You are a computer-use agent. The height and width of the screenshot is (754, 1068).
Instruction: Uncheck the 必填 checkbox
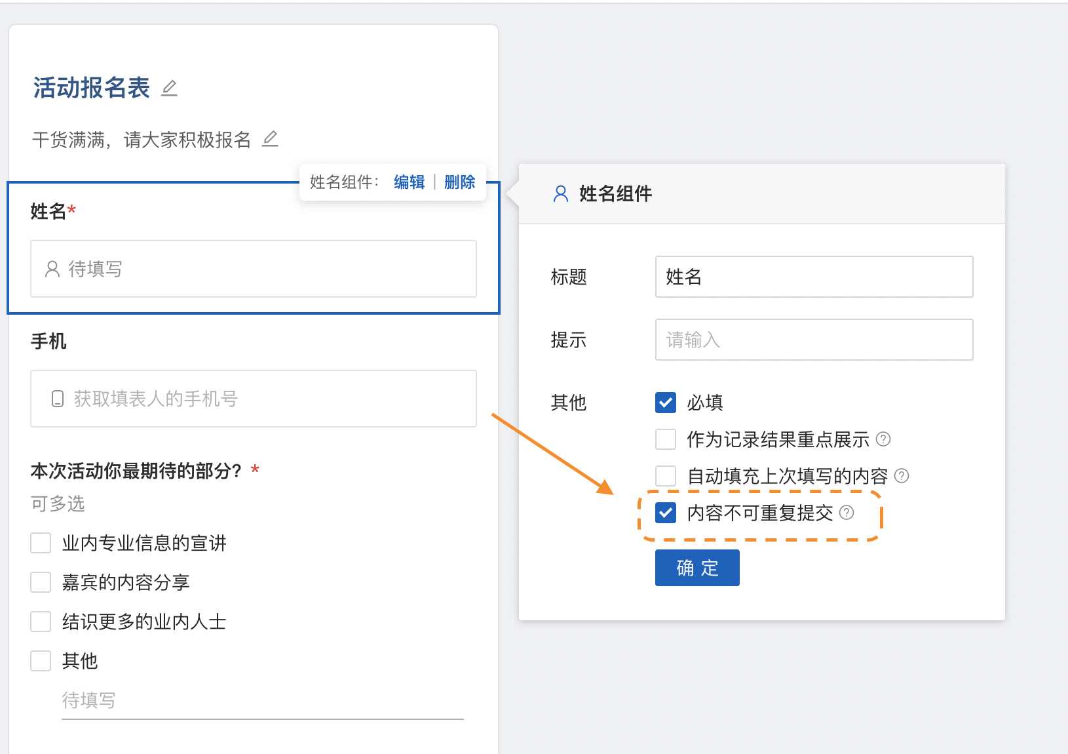pyautogui.click(x=666, y=403)
